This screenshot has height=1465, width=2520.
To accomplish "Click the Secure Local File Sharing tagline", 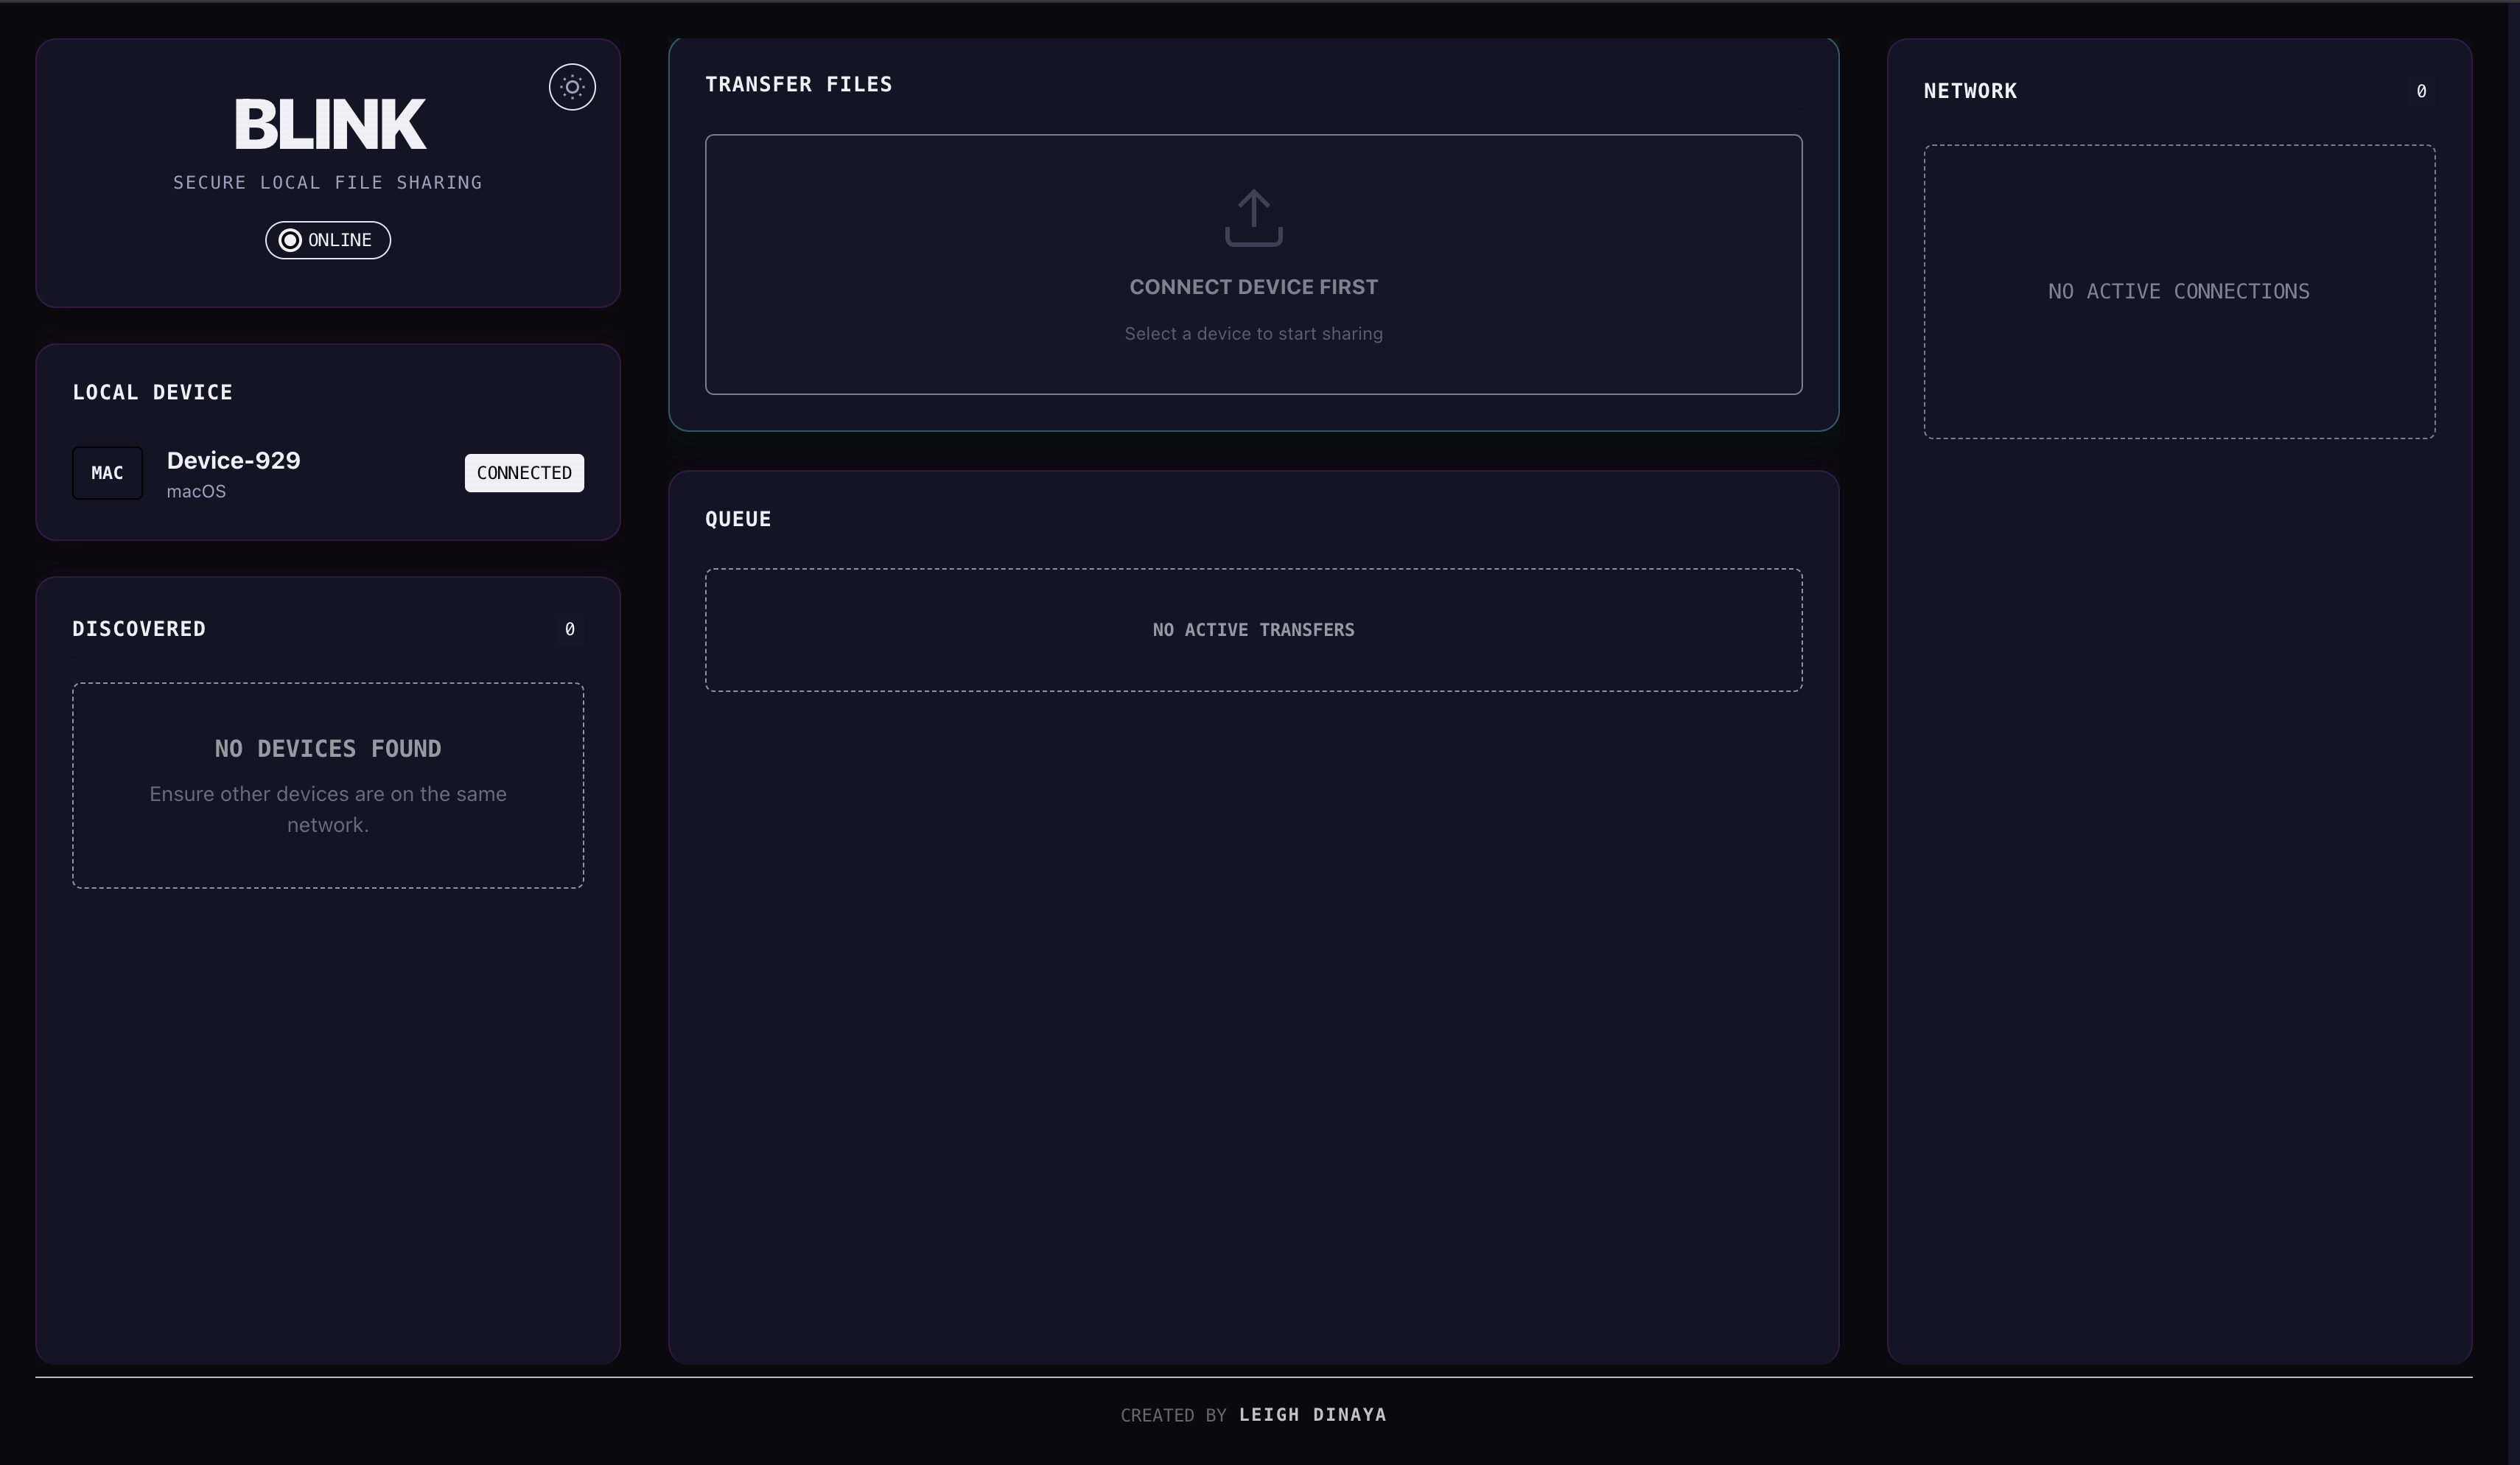I will point(328,182).
